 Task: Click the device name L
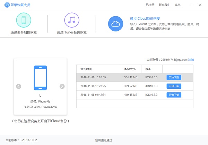(x=40, y=96)
